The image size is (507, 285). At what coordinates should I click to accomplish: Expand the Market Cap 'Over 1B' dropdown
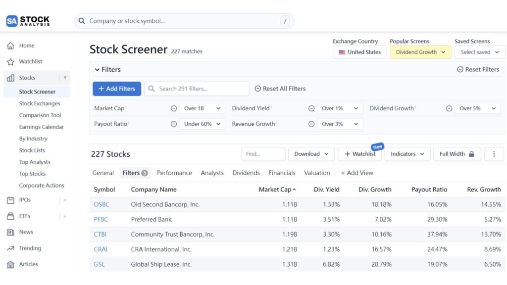(x=202, y=108)
